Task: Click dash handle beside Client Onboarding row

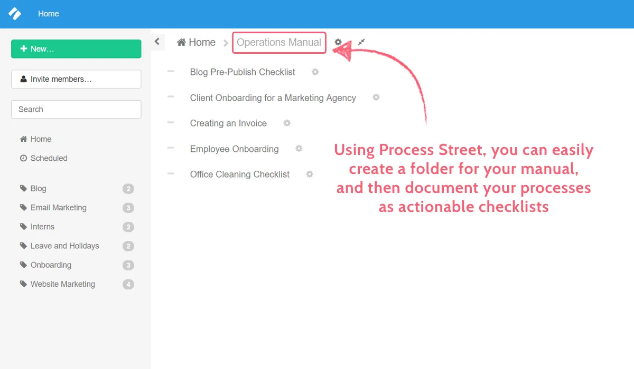Action: click(x=171, y=97)
